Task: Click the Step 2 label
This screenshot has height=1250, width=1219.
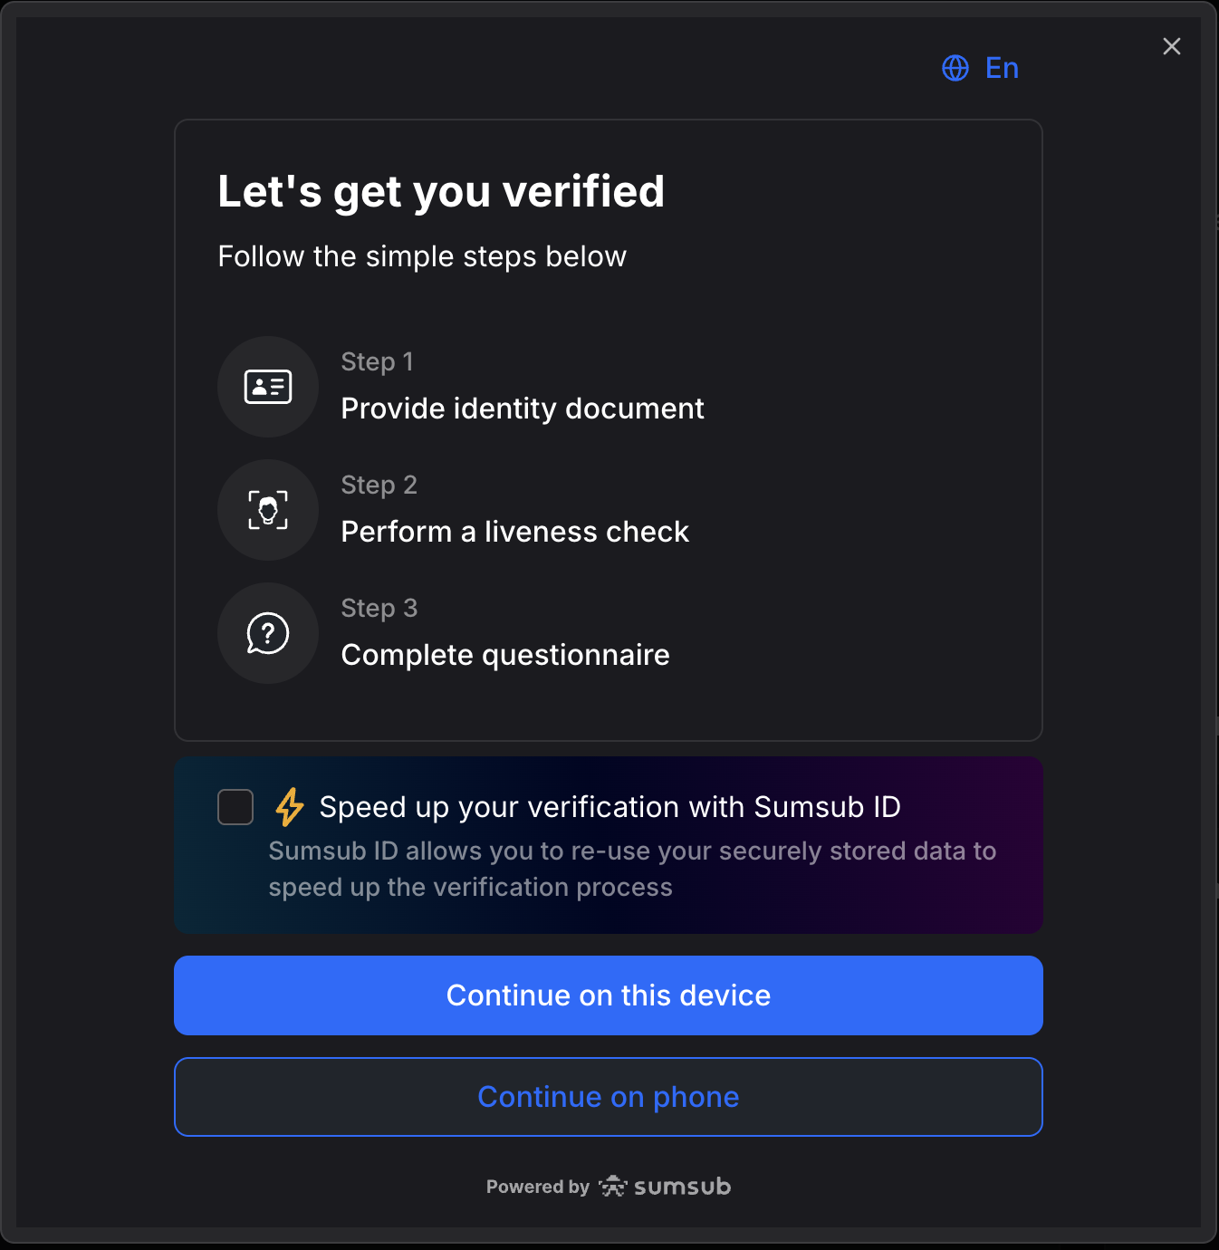Action: click(x=379, y=485)
